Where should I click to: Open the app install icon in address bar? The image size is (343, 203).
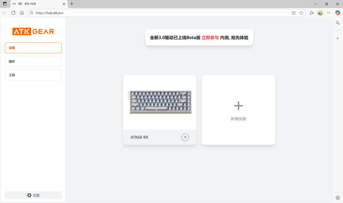tap(294, 13)
